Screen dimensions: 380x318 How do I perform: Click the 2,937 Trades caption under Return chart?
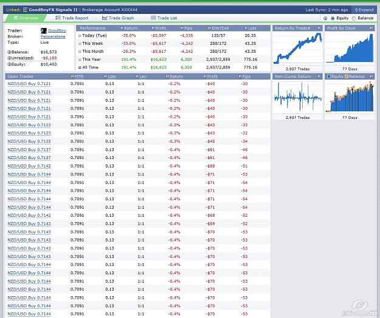click(297, 69)
